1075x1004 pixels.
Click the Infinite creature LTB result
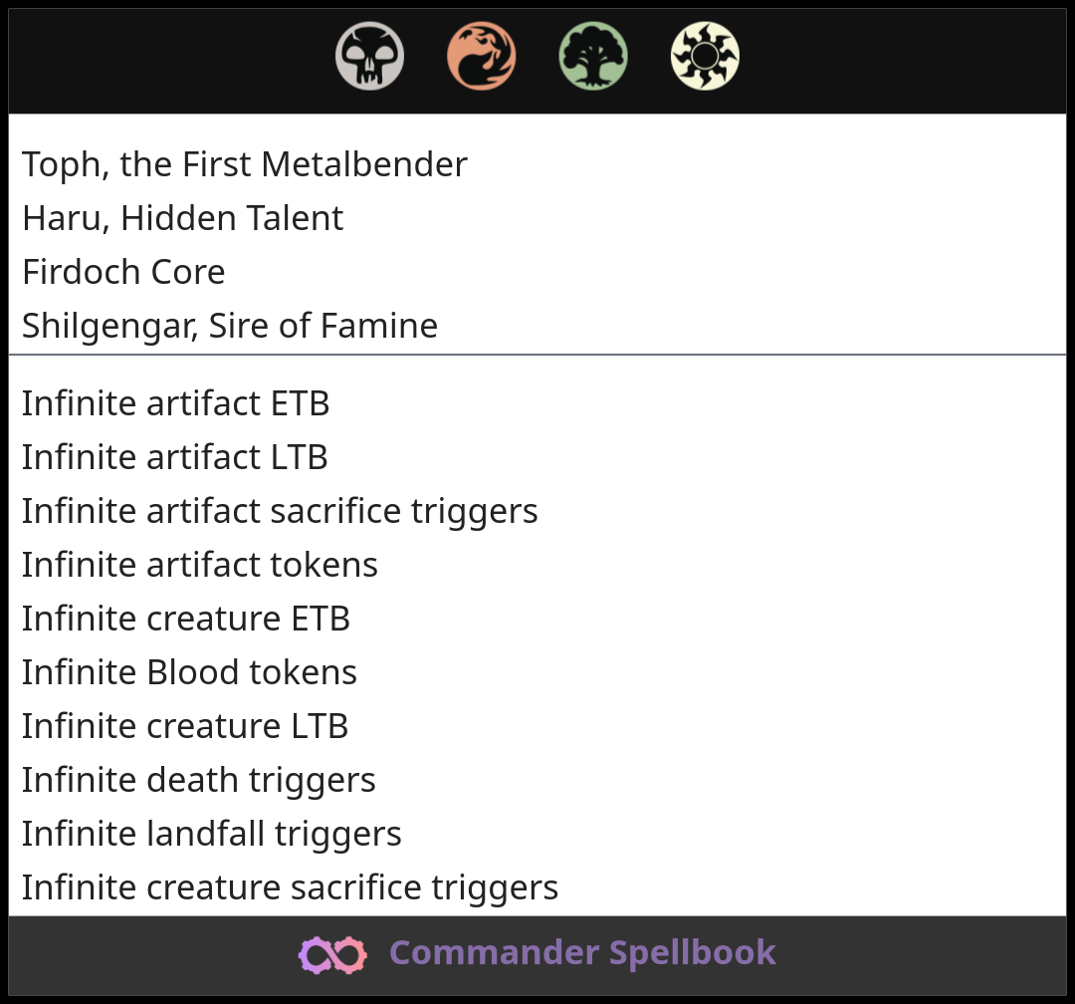[x=185, y=726]
